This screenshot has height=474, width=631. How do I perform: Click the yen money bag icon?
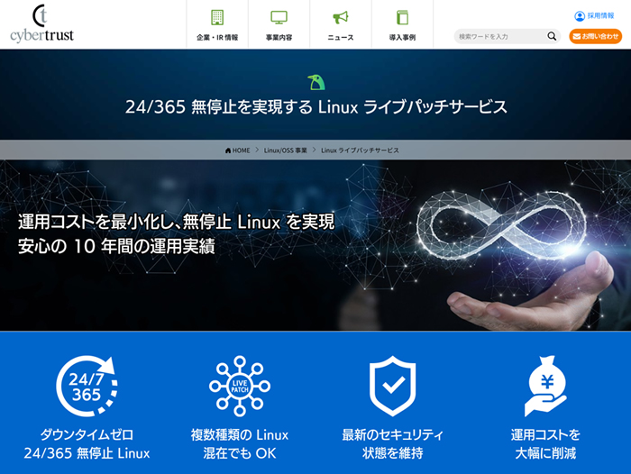545,386
